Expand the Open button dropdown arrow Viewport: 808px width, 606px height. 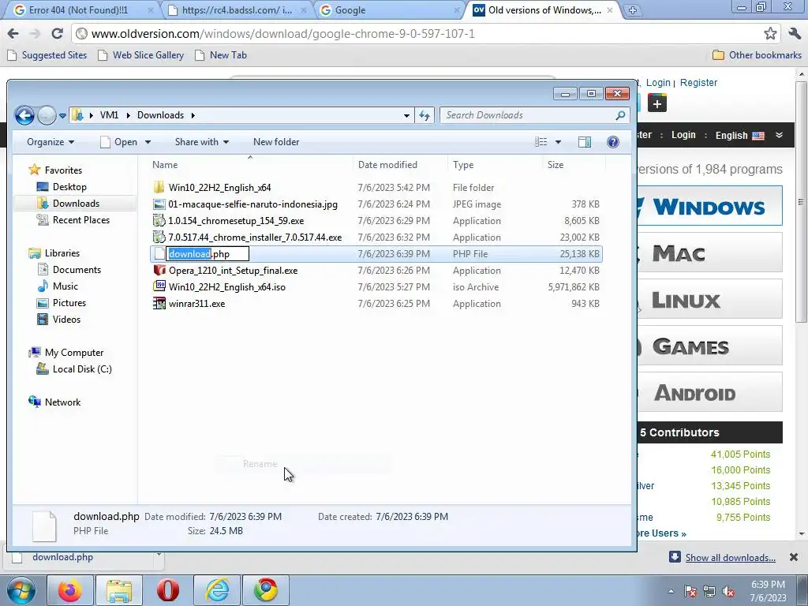click(x=148, y=142)
